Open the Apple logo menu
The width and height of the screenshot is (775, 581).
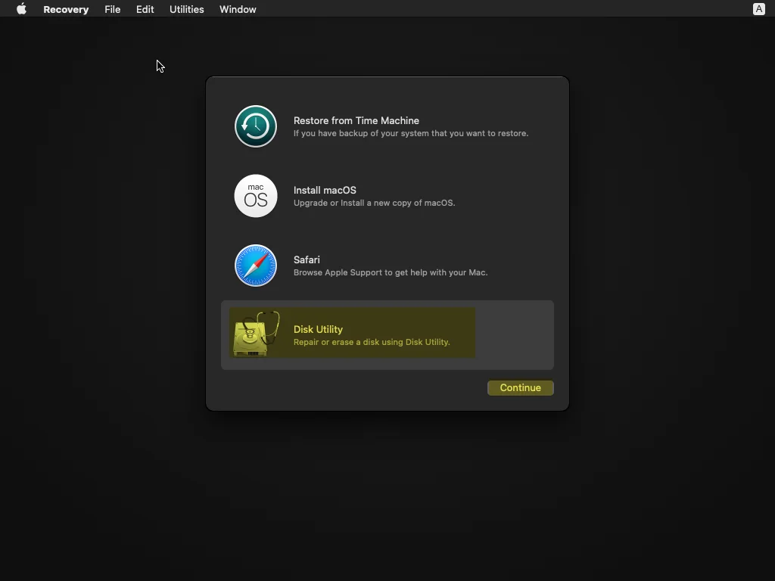[x=21, y=9]
